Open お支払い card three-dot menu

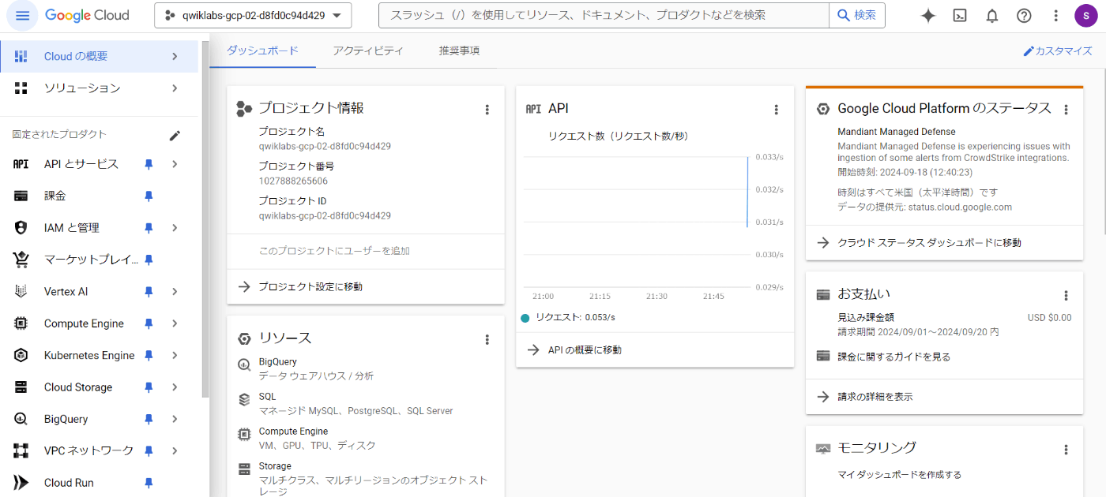[x=1066, y=296]
